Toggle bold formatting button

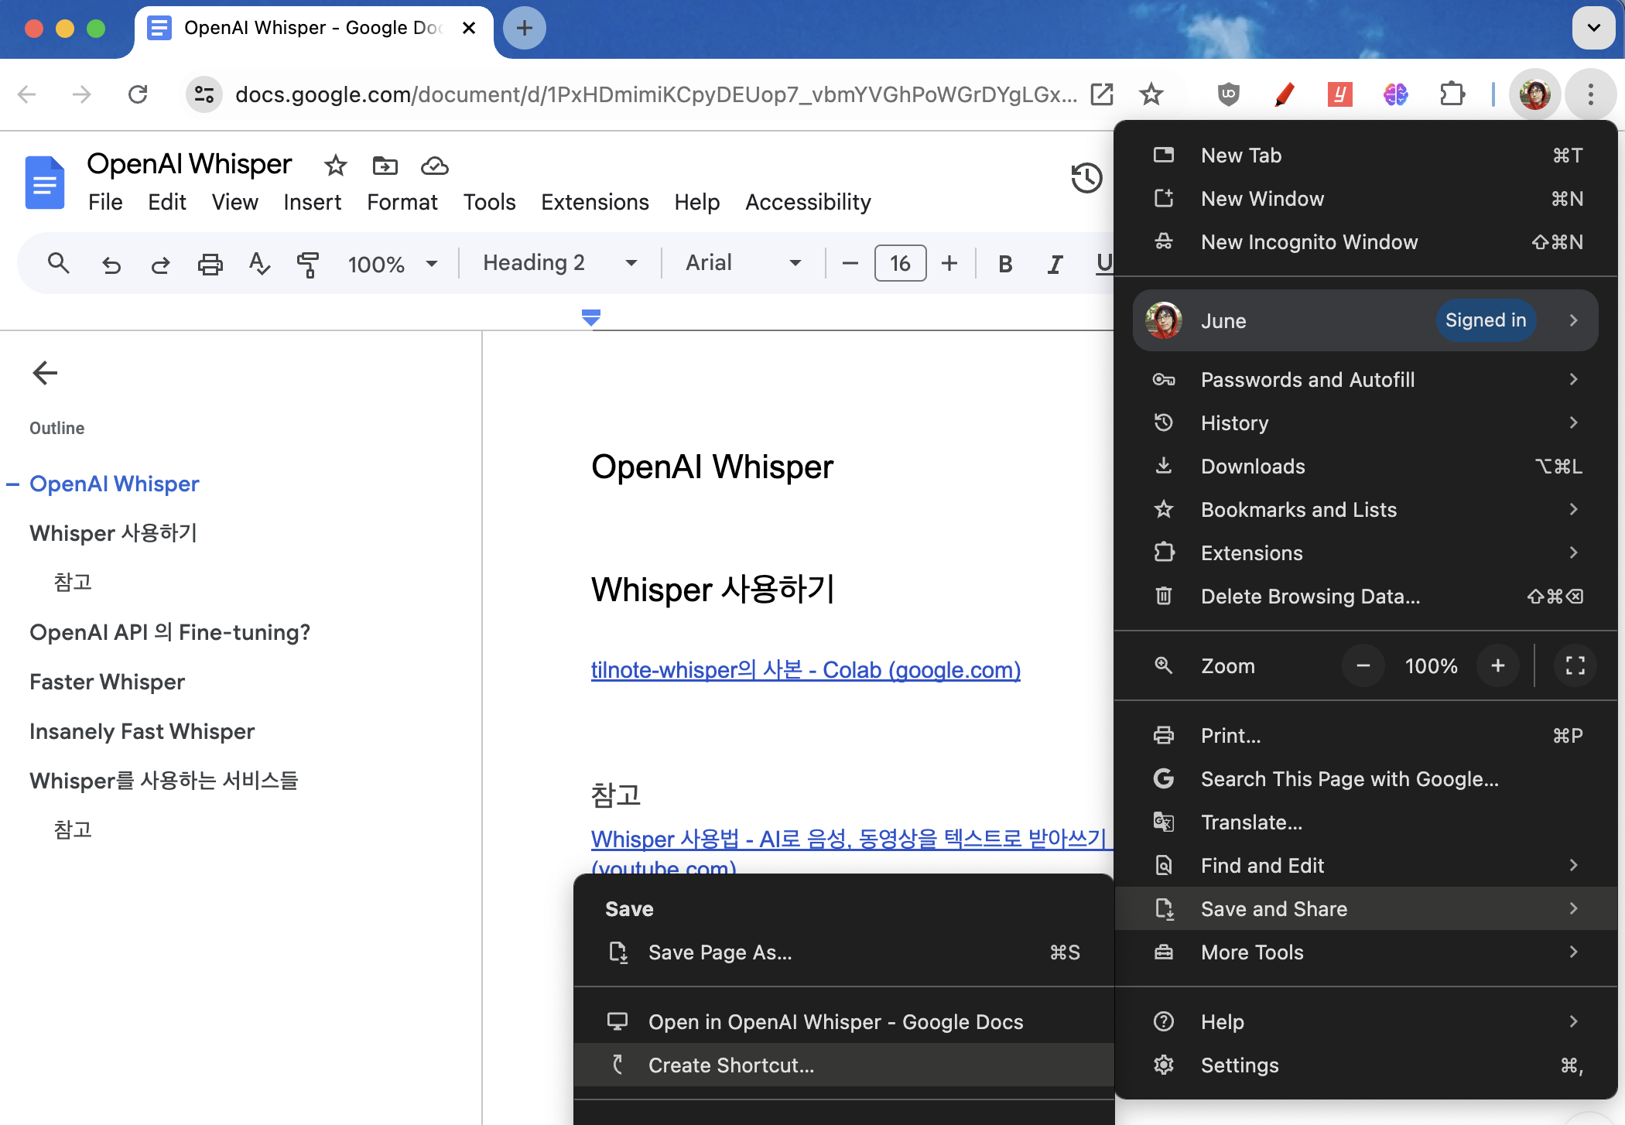1005,264
